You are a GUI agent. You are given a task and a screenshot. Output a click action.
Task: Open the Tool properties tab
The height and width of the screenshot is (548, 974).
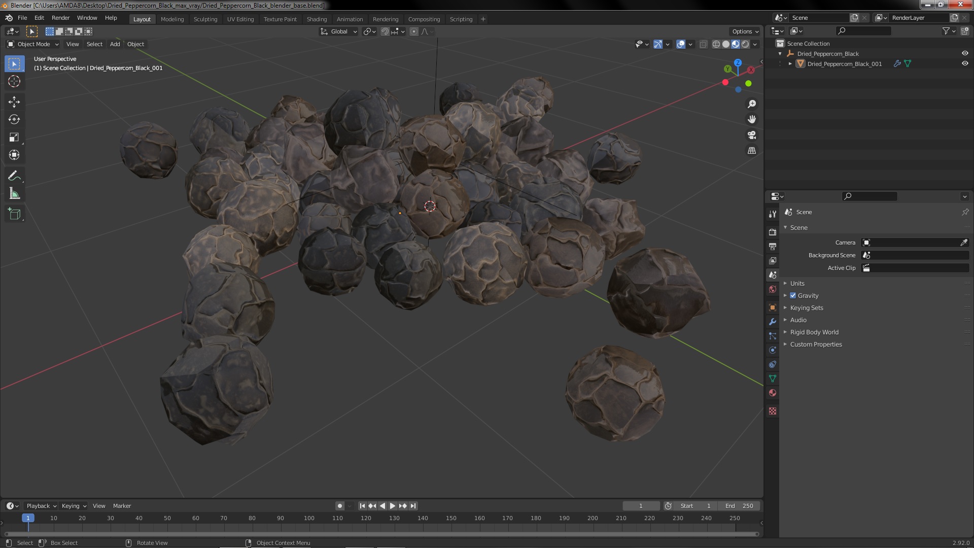click(773, 214)
